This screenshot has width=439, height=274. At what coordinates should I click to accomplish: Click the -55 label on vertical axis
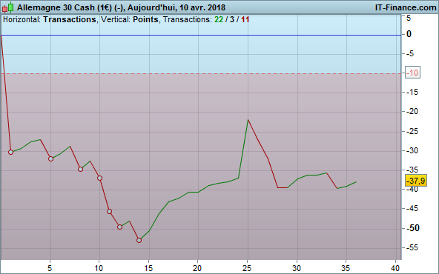(x=412, y=247)
